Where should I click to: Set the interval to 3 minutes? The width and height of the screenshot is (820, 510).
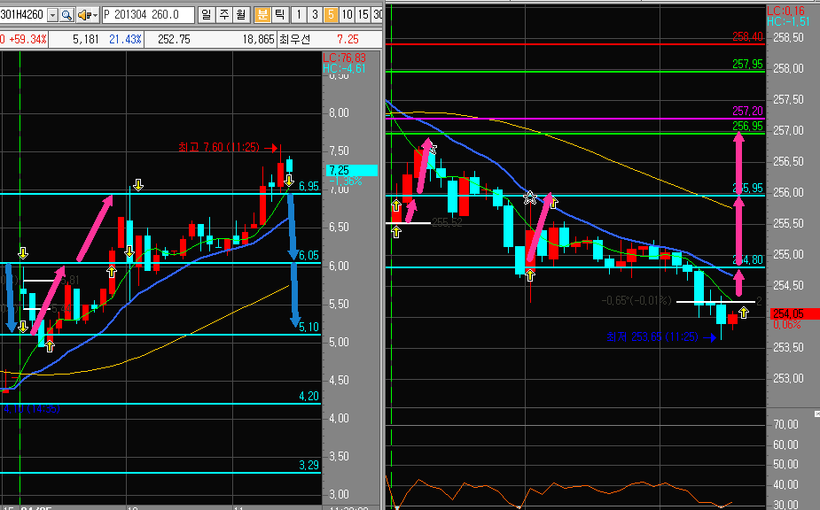coord(314,15)
